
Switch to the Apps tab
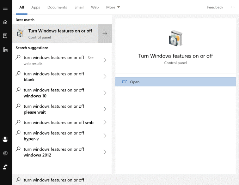pyautogui.click(x=36, y=7)
